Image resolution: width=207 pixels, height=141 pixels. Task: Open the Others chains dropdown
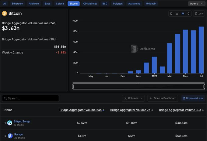pyautogui.click(x=197, y=4)
